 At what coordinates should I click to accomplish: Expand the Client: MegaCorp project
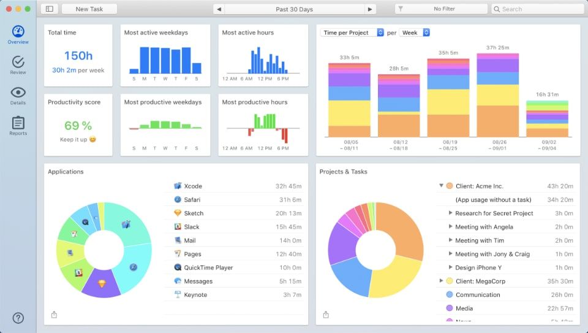442,280
